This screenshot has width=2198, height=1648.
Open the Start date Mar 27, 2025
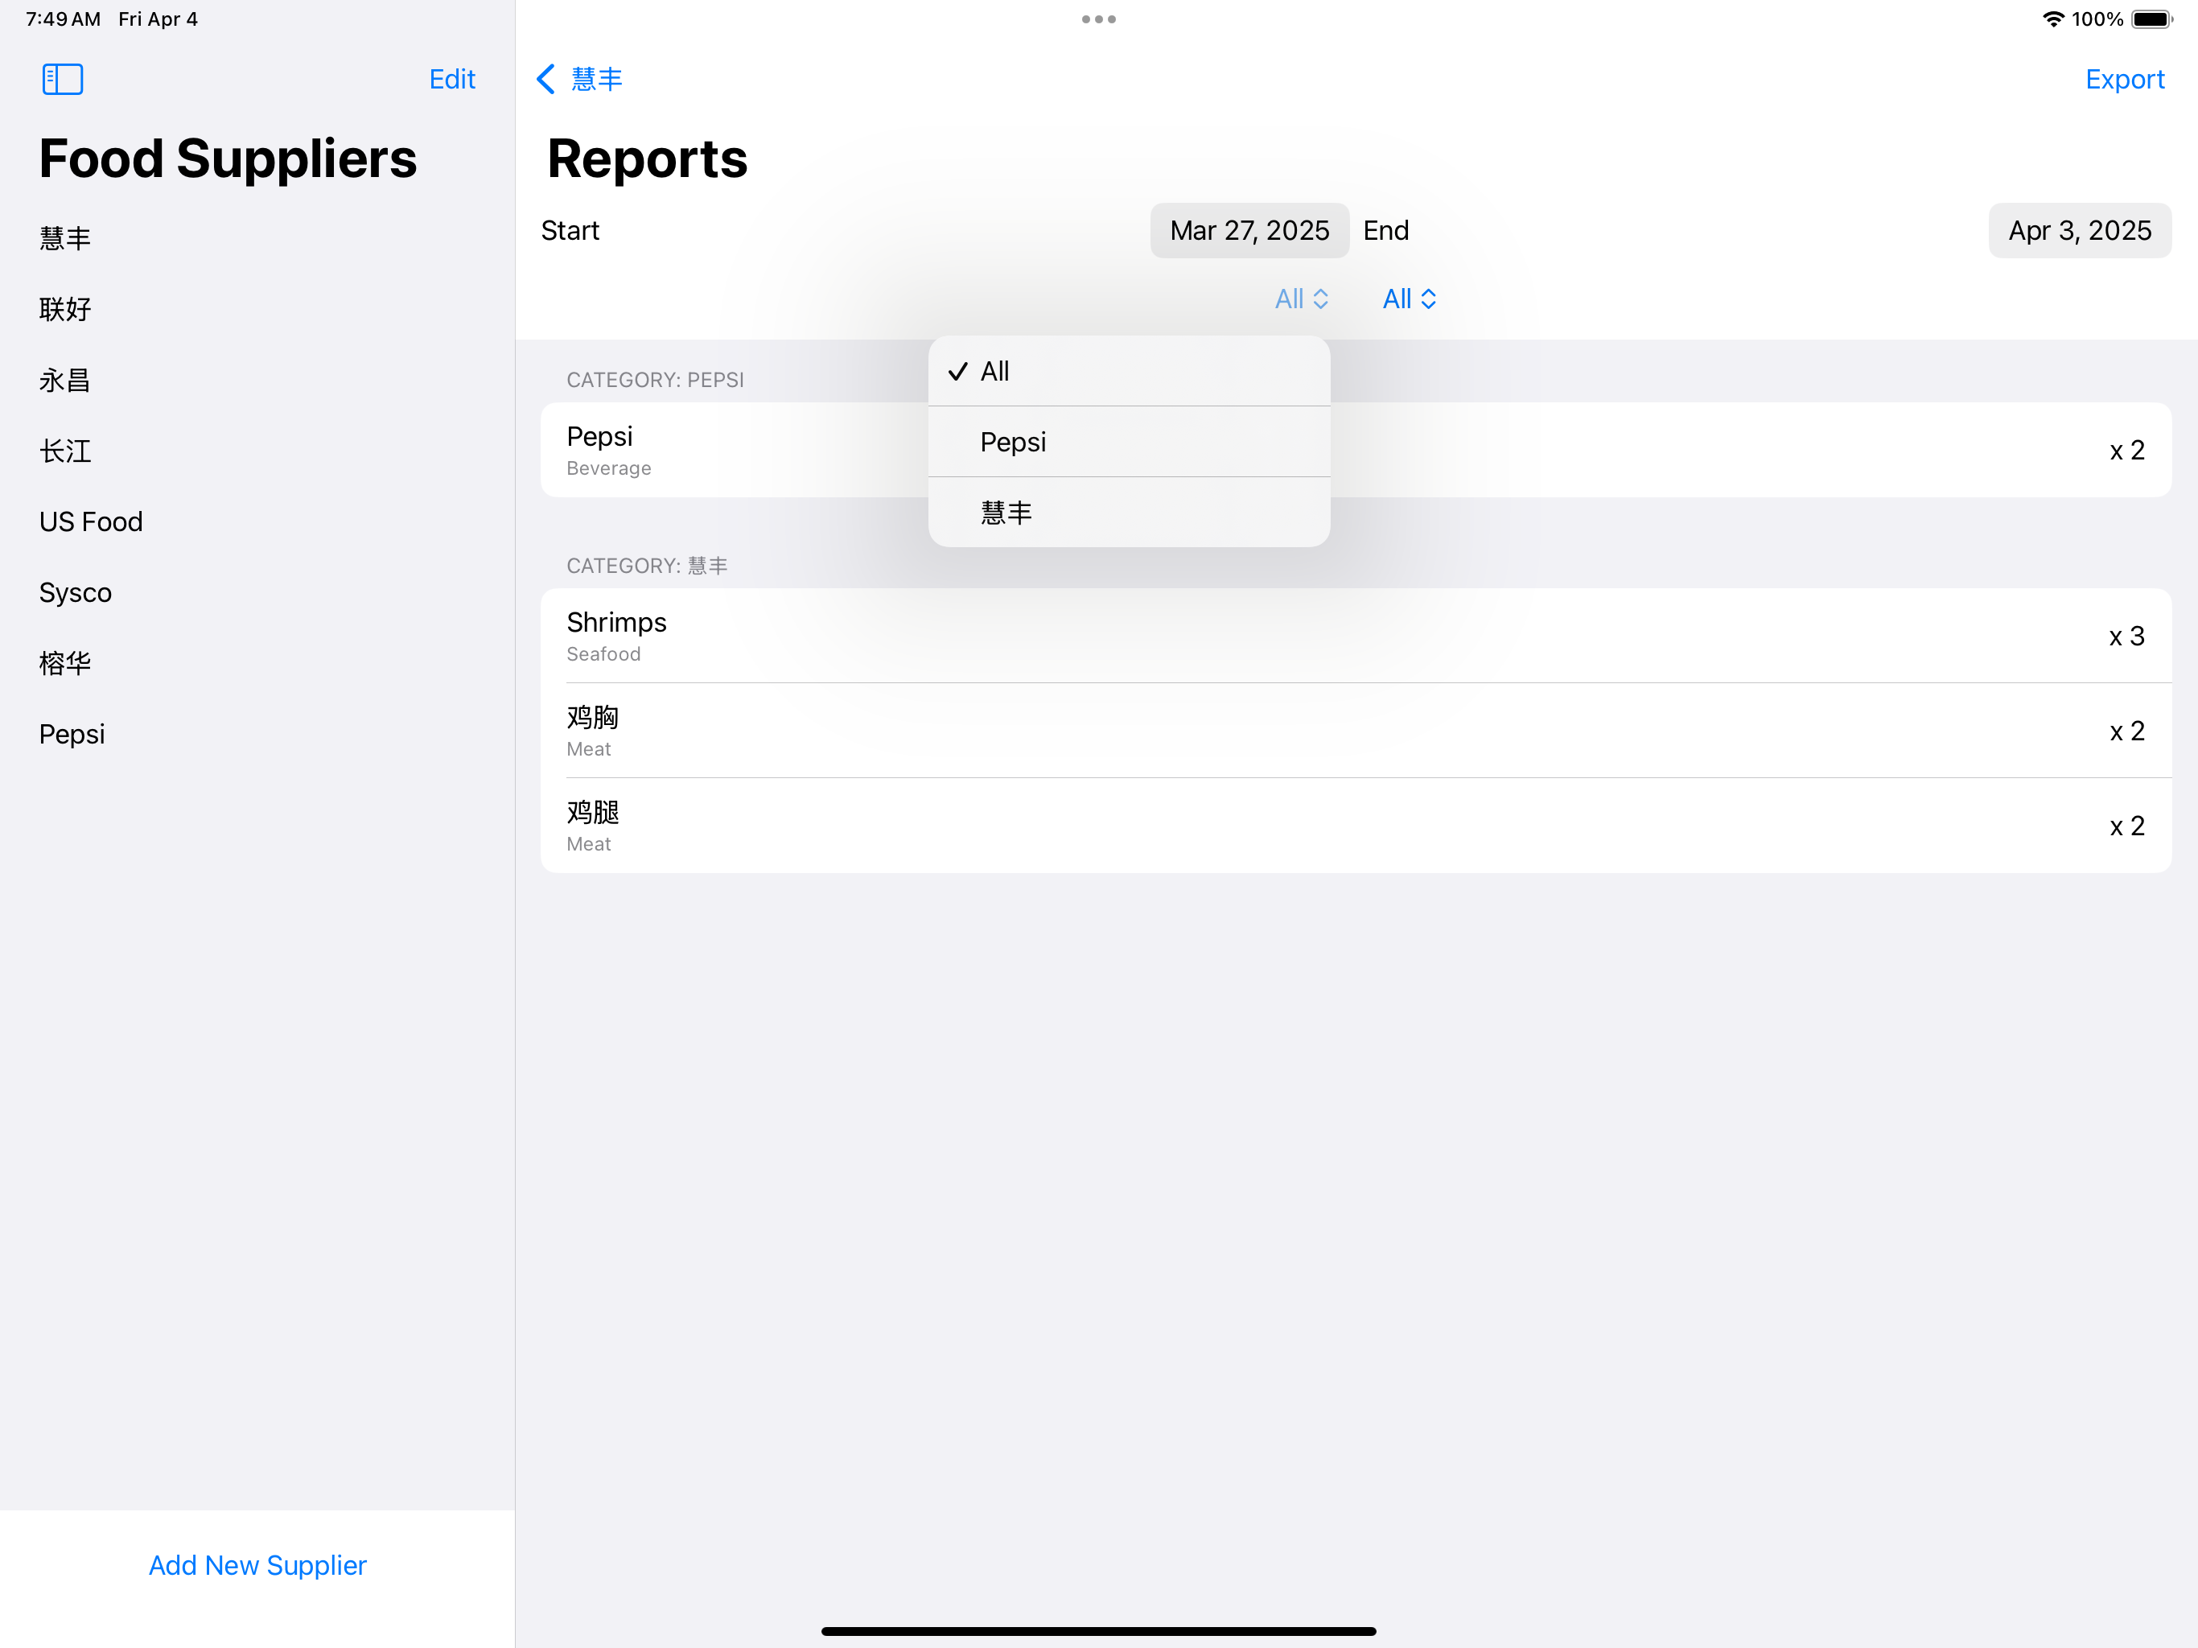(1249, 231)
